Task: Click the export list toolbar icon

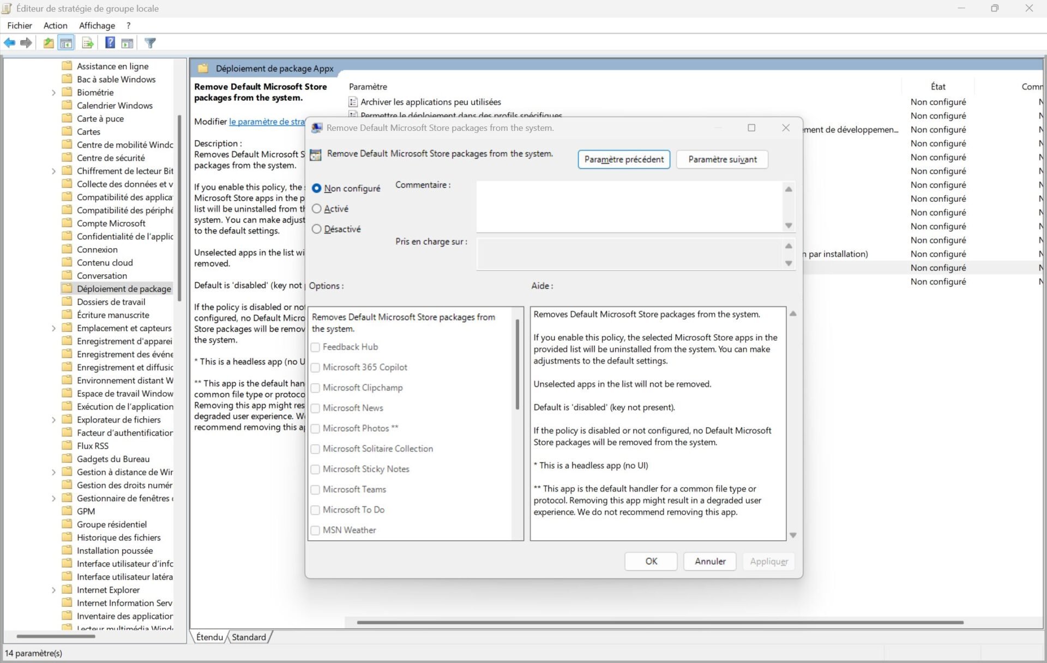Action: click(87, 43)
